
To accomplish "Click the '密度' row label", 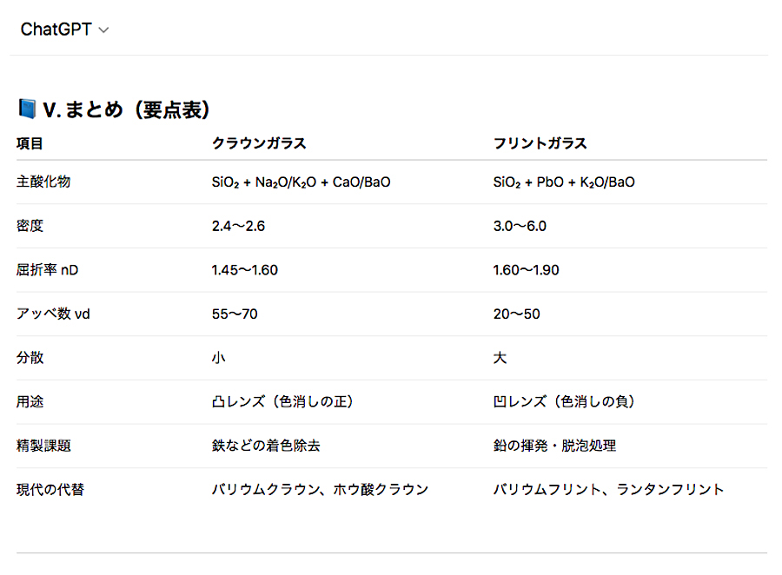I will pos(30,227).
